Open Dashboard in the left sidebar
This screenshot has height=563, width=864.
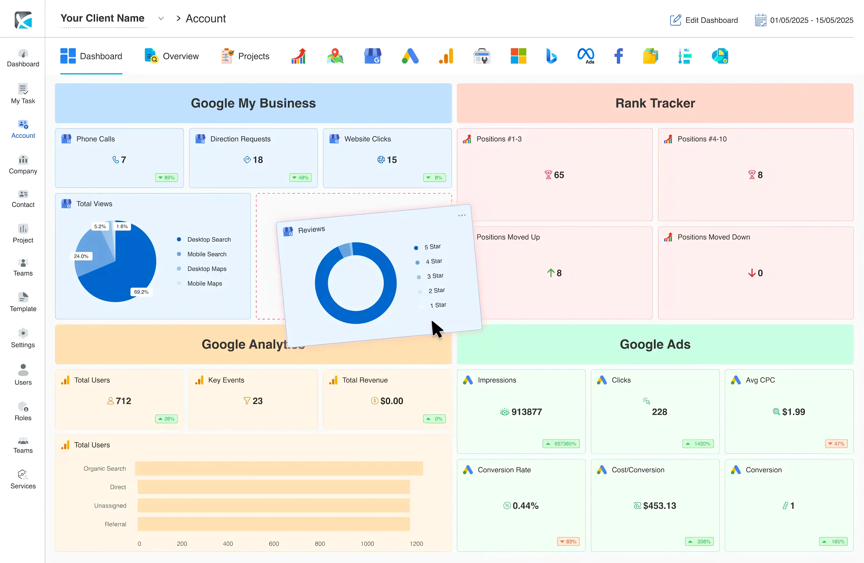click(x=23, y=58)
